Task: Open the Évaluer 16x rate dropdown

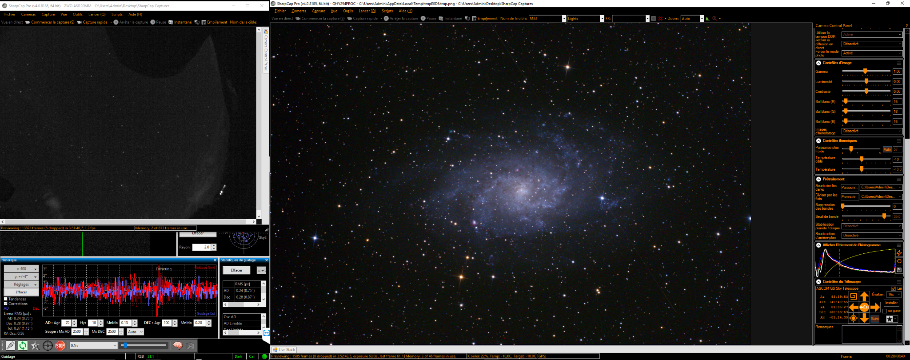Action: point(894,295)
